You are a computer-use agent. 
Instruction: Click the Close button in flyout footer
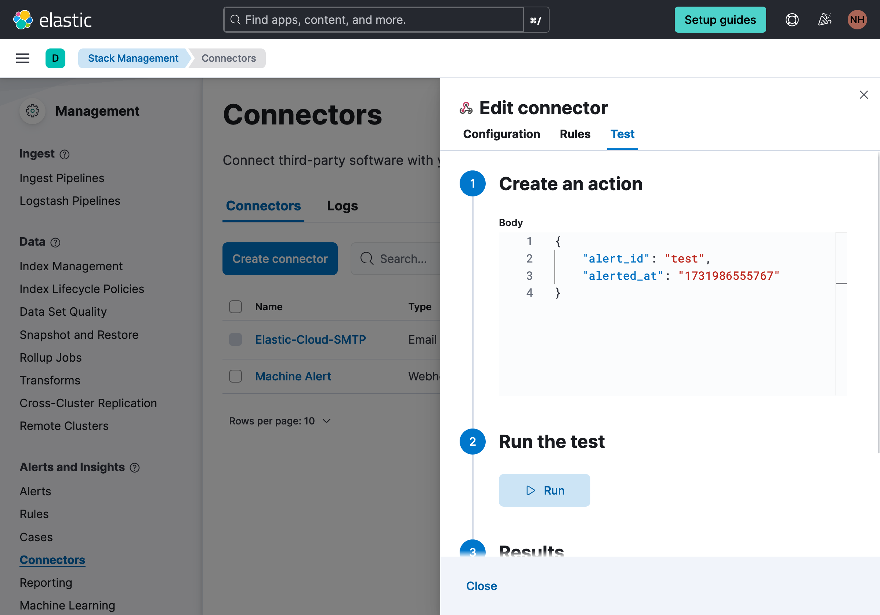point(481,586)
